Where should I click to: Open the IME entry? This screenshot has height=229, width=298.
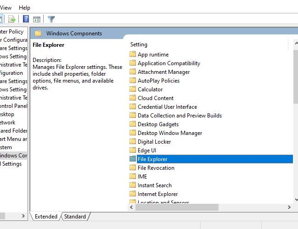click(x=142, y=177)
